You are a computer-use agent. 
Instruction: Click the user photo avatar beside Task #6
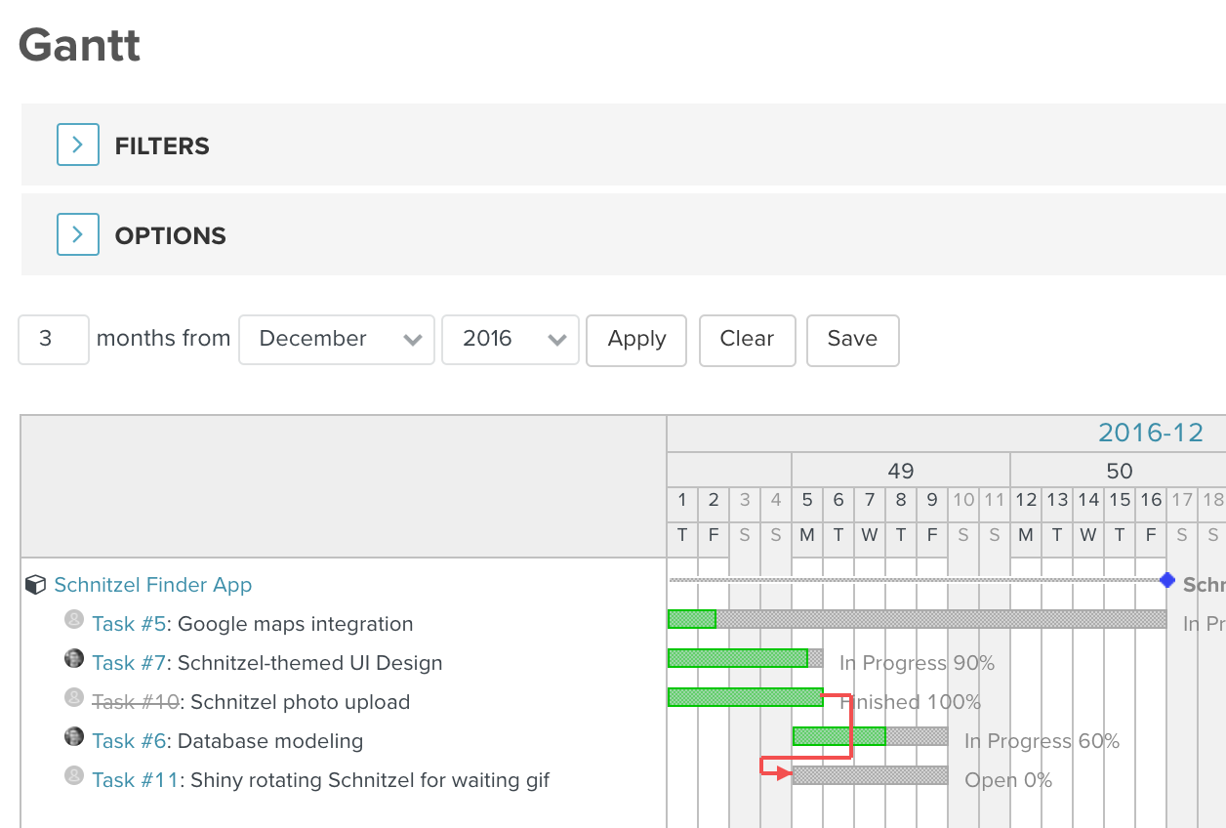point(74,736)
